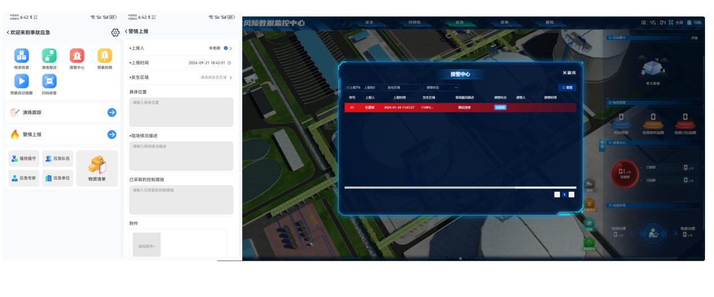The width and height of the screenshot is (714, 297).
Task: Go to next page in pagination
Action: click(x=572, y=194)
